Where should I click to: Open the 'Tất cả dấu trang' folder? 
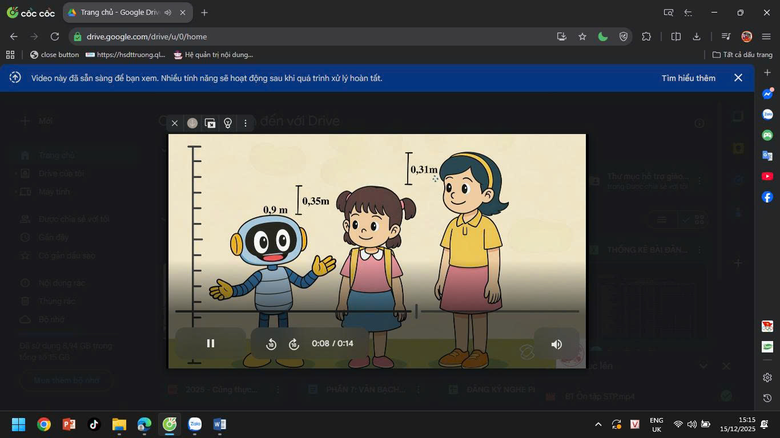pyautogui.click(x=742, y=55)
